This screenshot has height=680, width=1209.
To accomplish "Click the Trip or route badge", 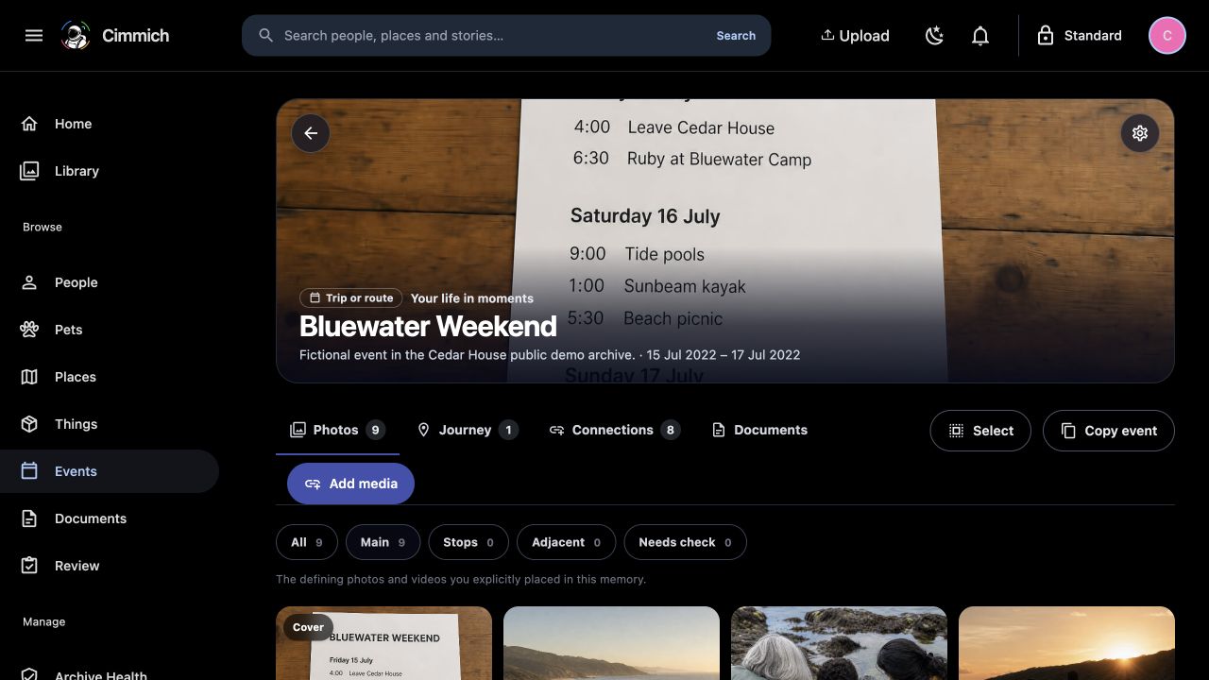I will tap(350, 297).
